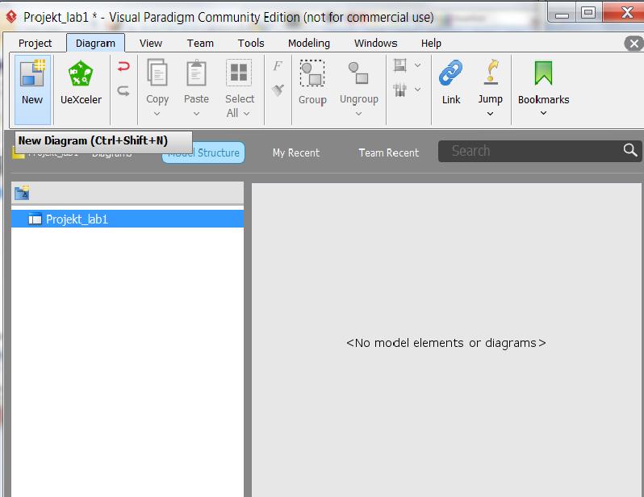Click the Distribute shapes icon
Viewport: 644px width, 497px height.
(x=399, y=90)
